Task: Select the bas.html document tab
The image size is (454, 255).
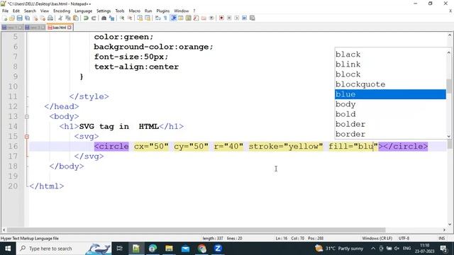Action: tap(60, 28)
